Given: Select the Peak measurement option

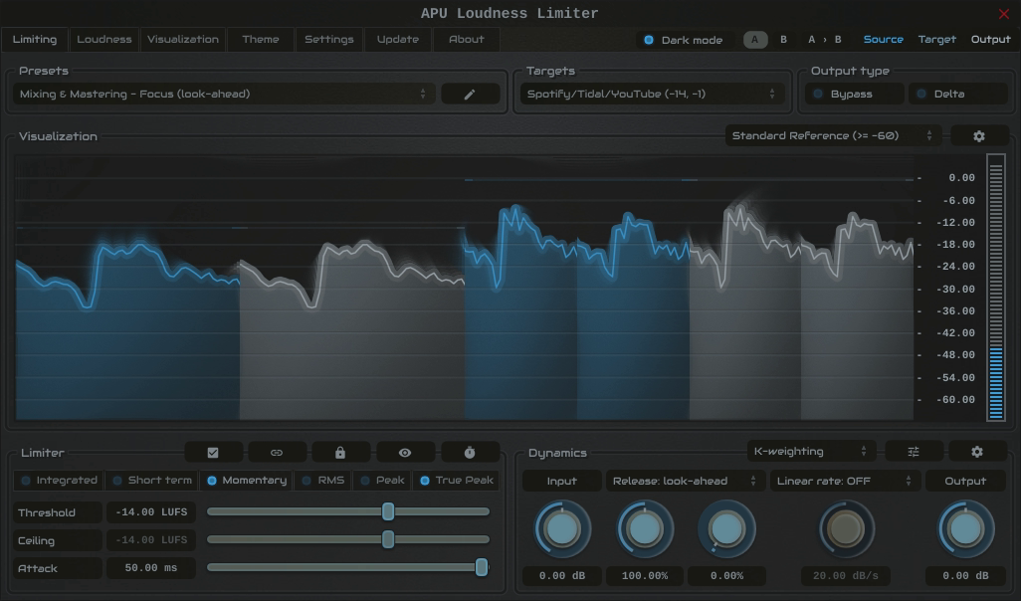Looking at the screenshot, I should 383,481.
